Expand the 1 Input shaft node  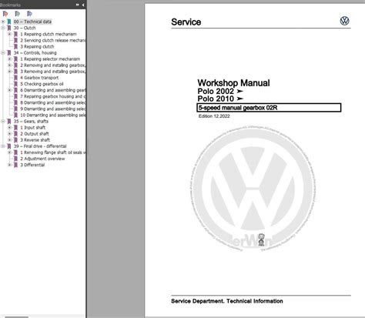pos(9,128)
